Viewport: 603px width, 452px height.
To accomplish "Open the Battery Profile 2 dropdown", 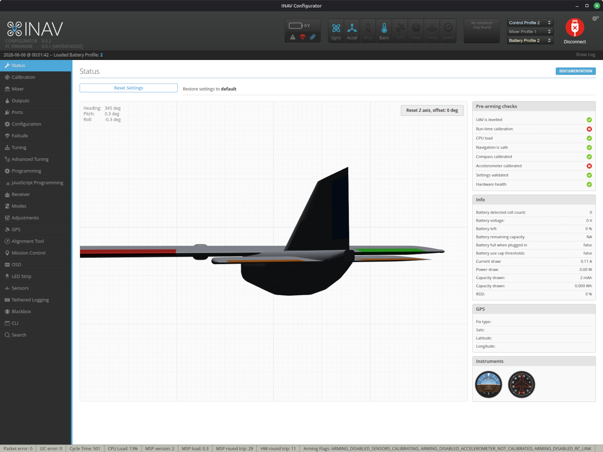I will pyautogui.click(x=530, y=41).
